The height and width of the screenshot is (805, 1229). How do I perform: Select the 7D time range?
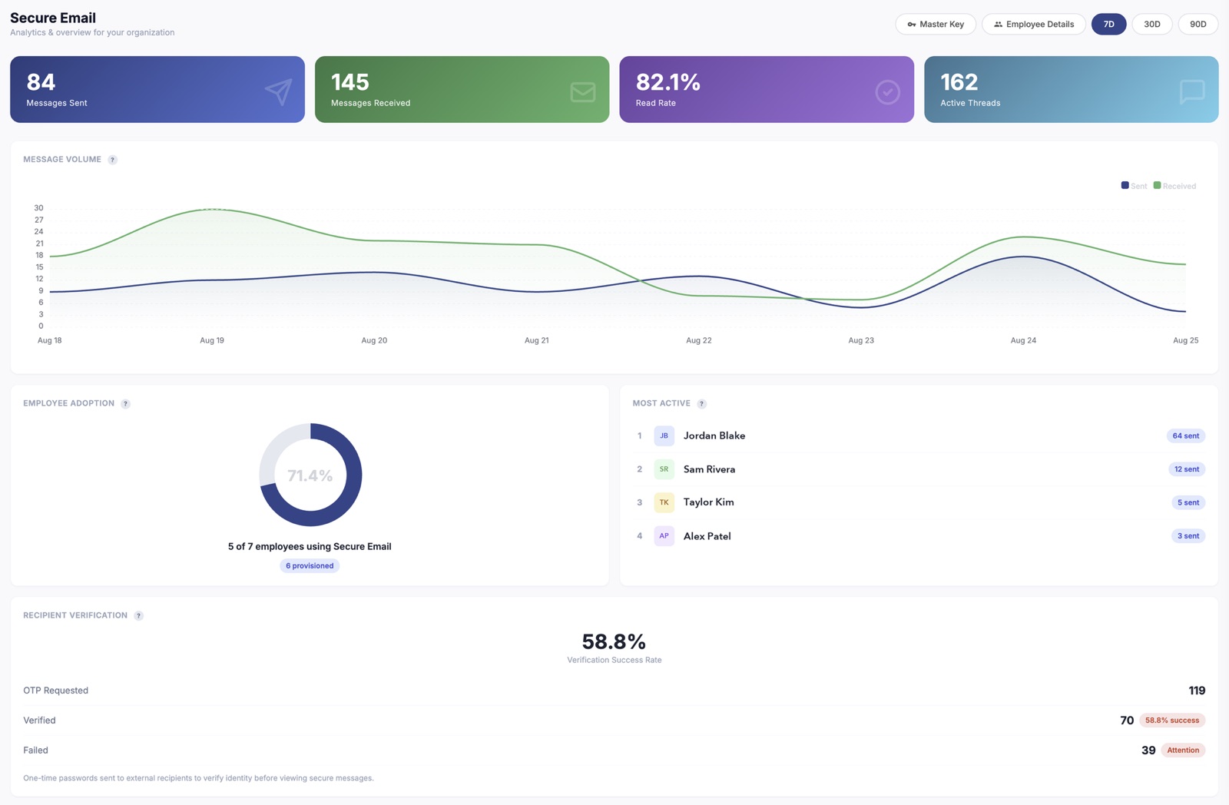coord(1109,24)
